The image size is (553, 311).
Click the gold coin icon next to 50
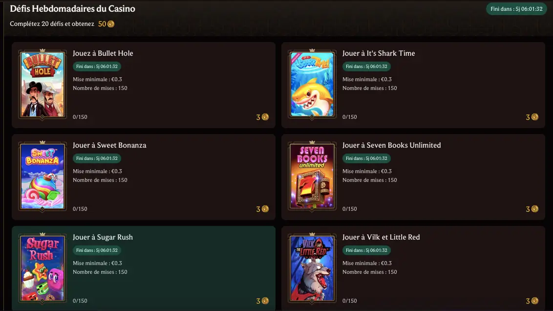tap(111, 23)
